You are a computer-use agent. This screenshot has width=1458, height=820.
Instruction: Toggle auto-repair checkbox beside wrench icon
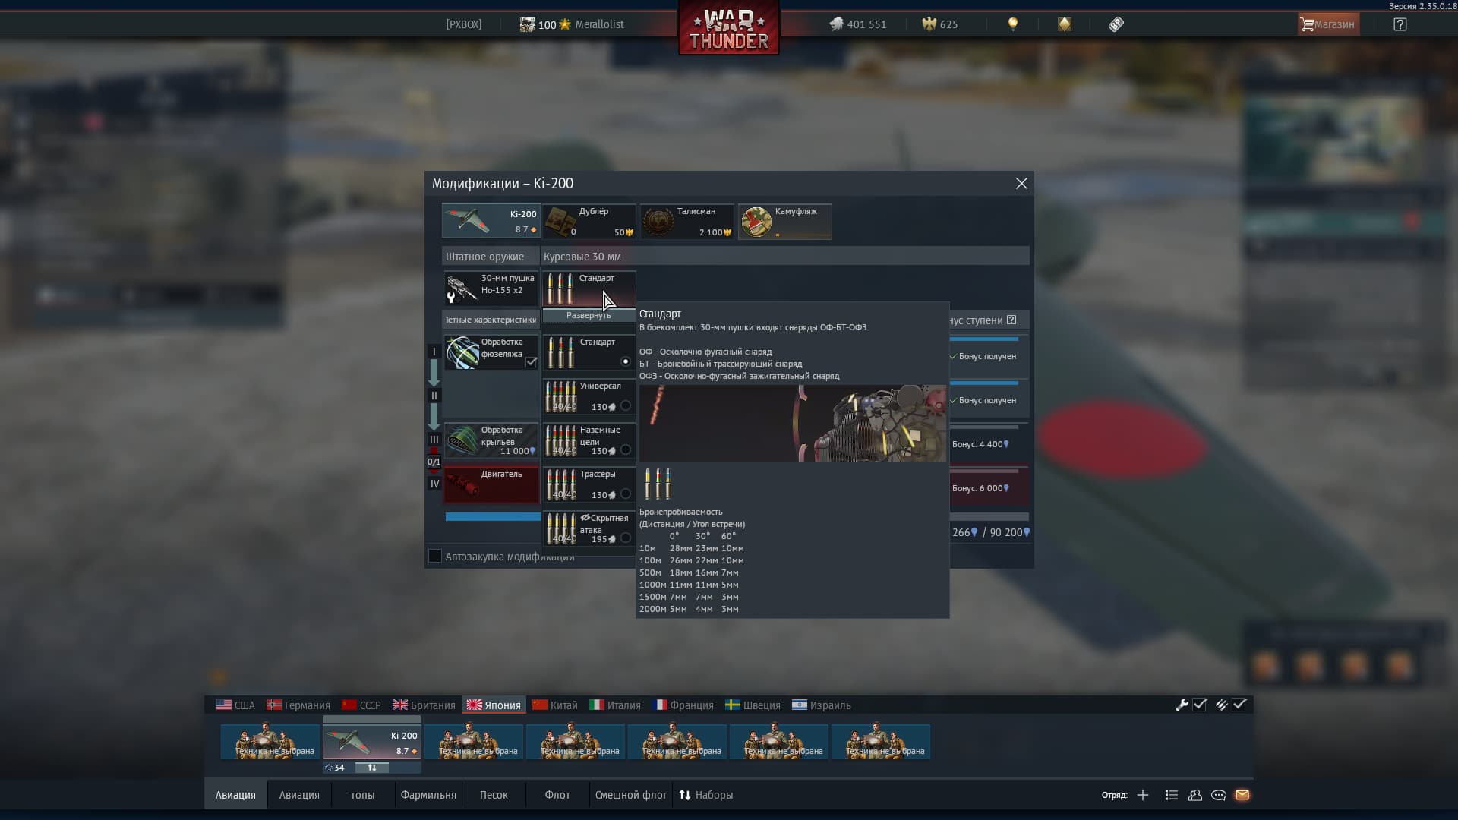pyautogui.click(x=1200, y=705)
